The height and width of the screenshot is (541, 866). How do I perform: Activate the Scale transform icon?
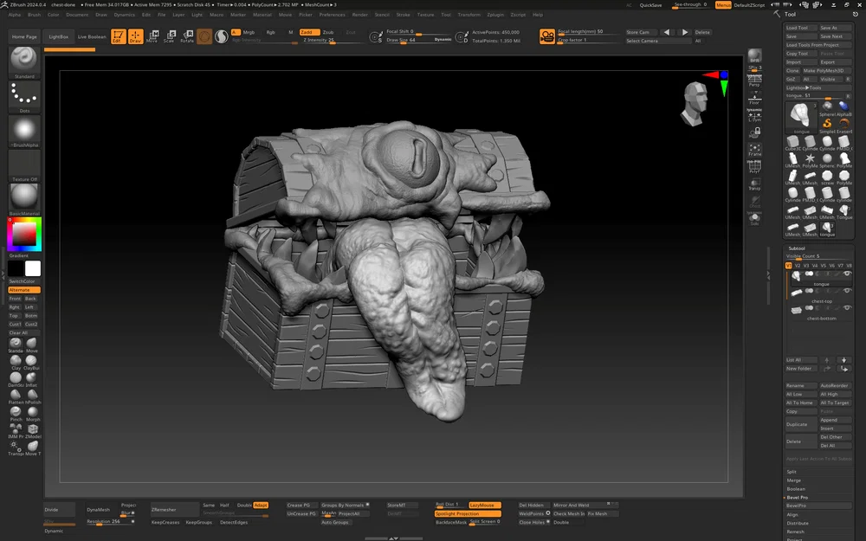pos(169,35)
